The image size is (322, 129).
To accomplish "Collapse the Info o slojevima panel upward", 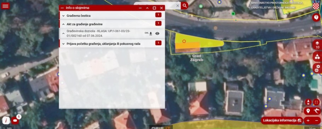I will [147, 8].
